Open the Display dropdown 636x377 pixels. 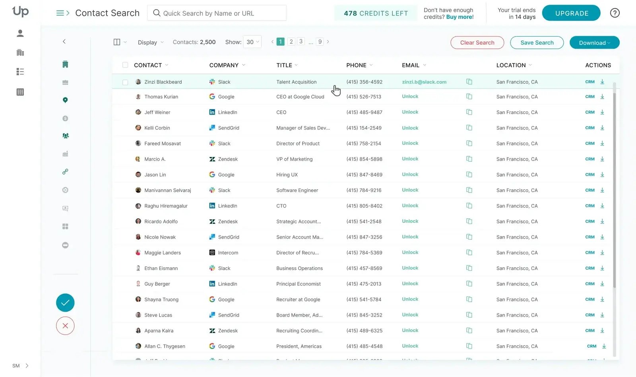coord(150,42)
